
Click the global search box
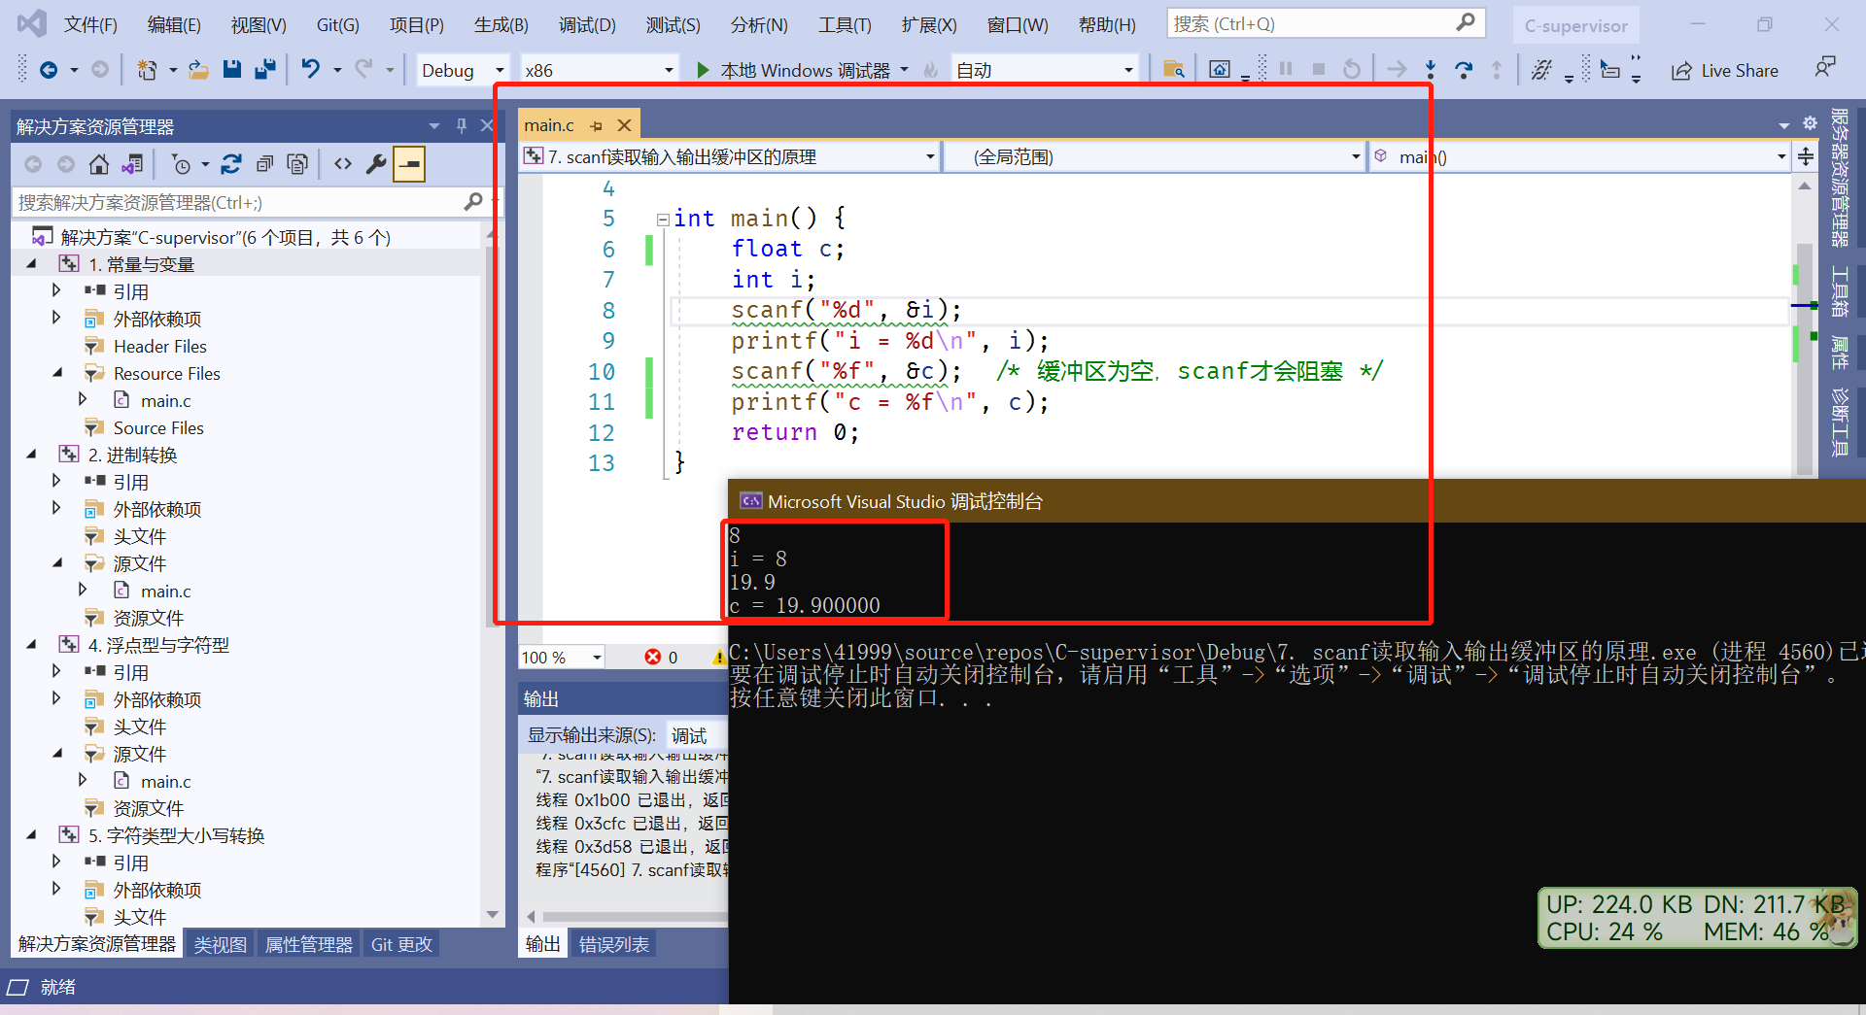point(1326,23)
